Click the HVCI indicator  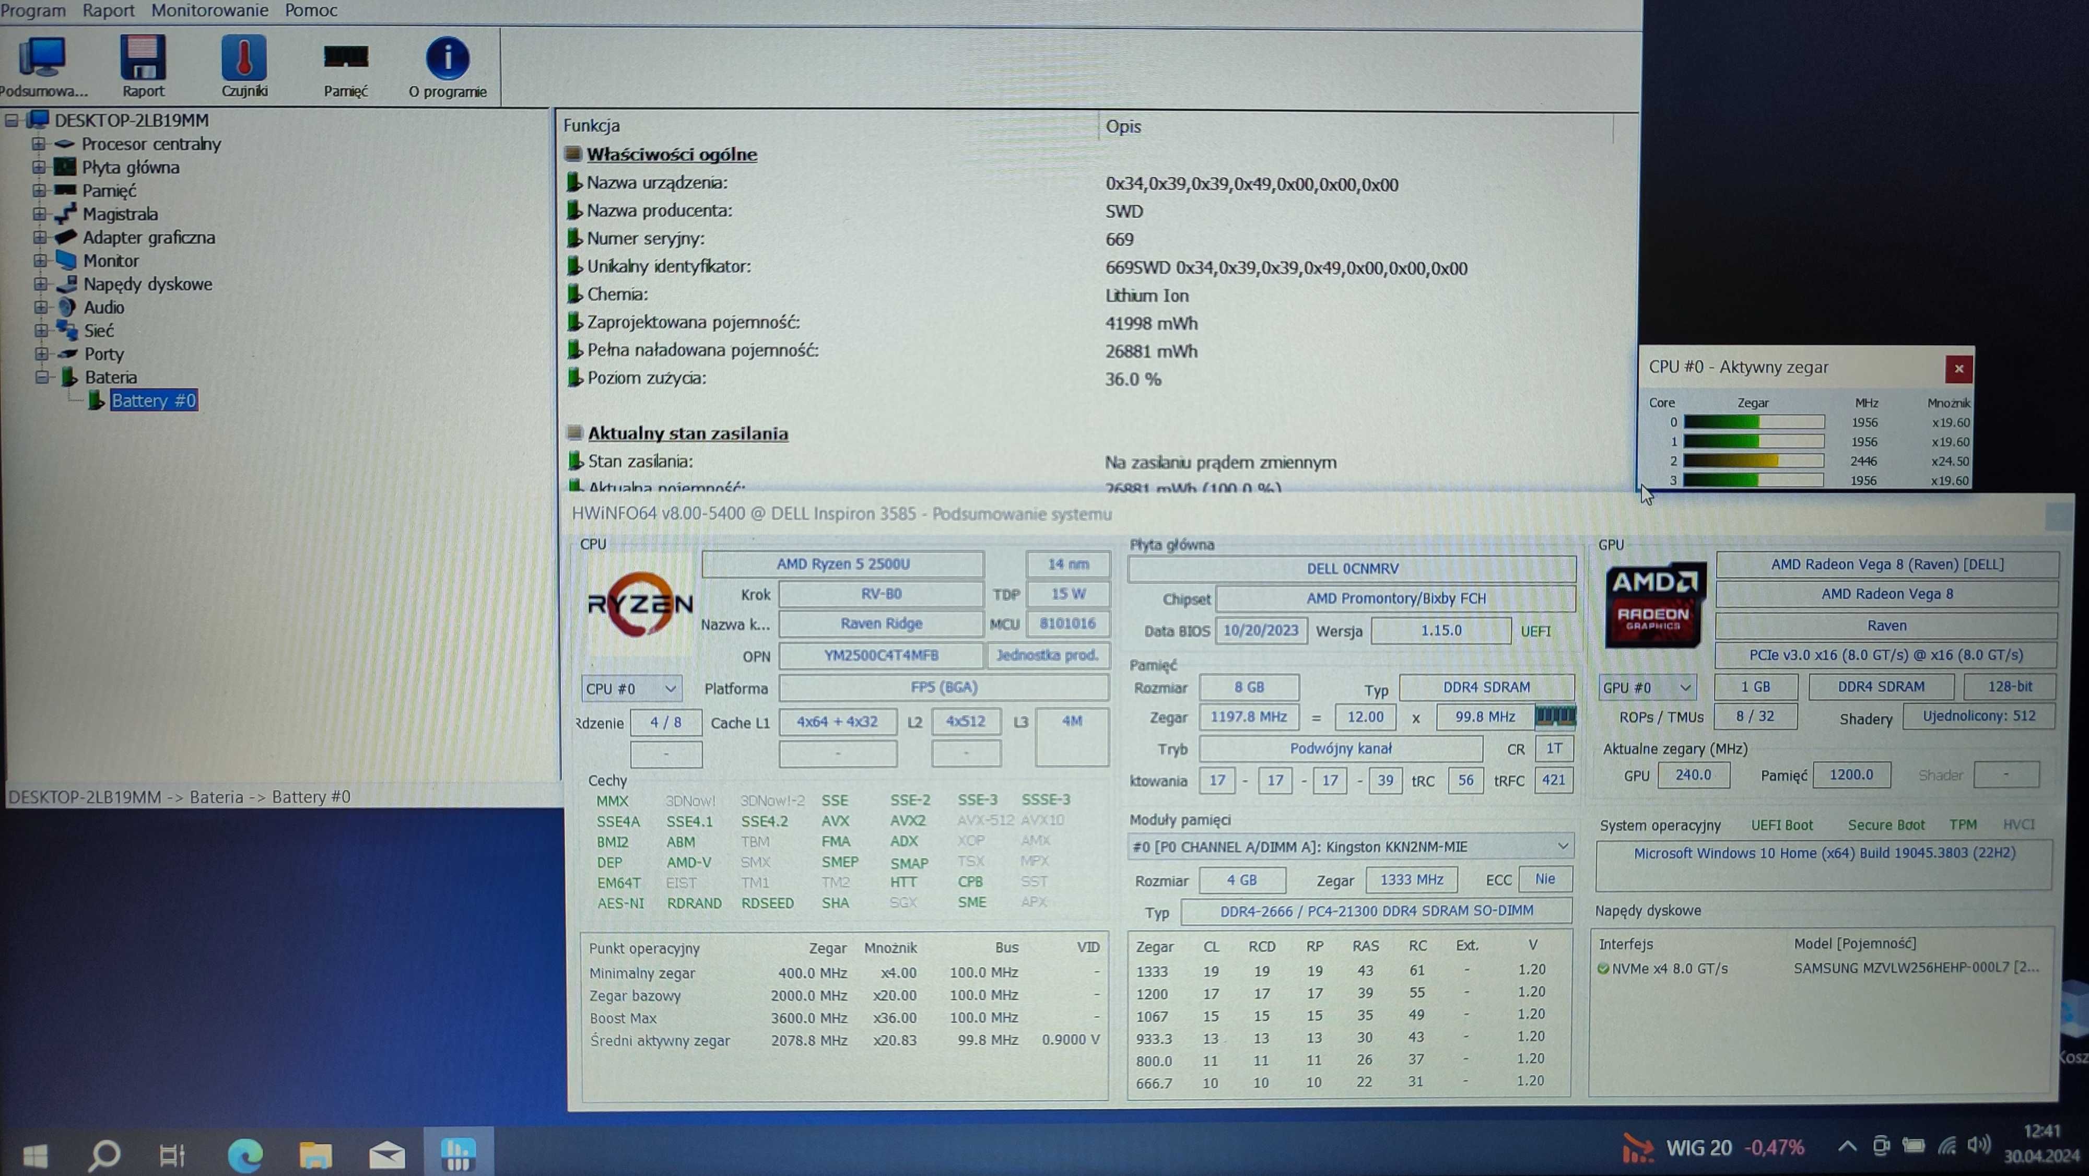pos(2018,825)
